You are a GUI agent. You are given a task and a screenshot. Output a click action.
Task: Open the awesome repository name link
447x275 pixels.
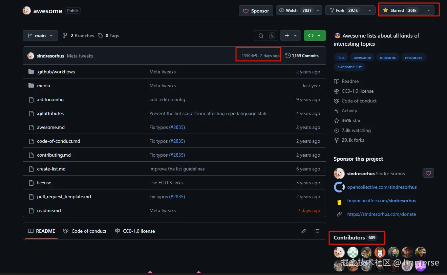tap(47, 11)
